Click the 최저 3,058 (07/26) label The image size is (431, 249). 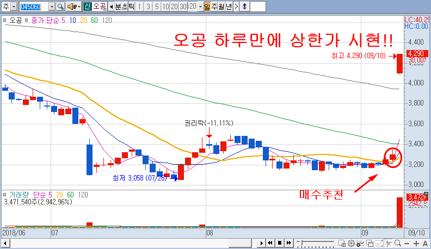tap(140, 178)
